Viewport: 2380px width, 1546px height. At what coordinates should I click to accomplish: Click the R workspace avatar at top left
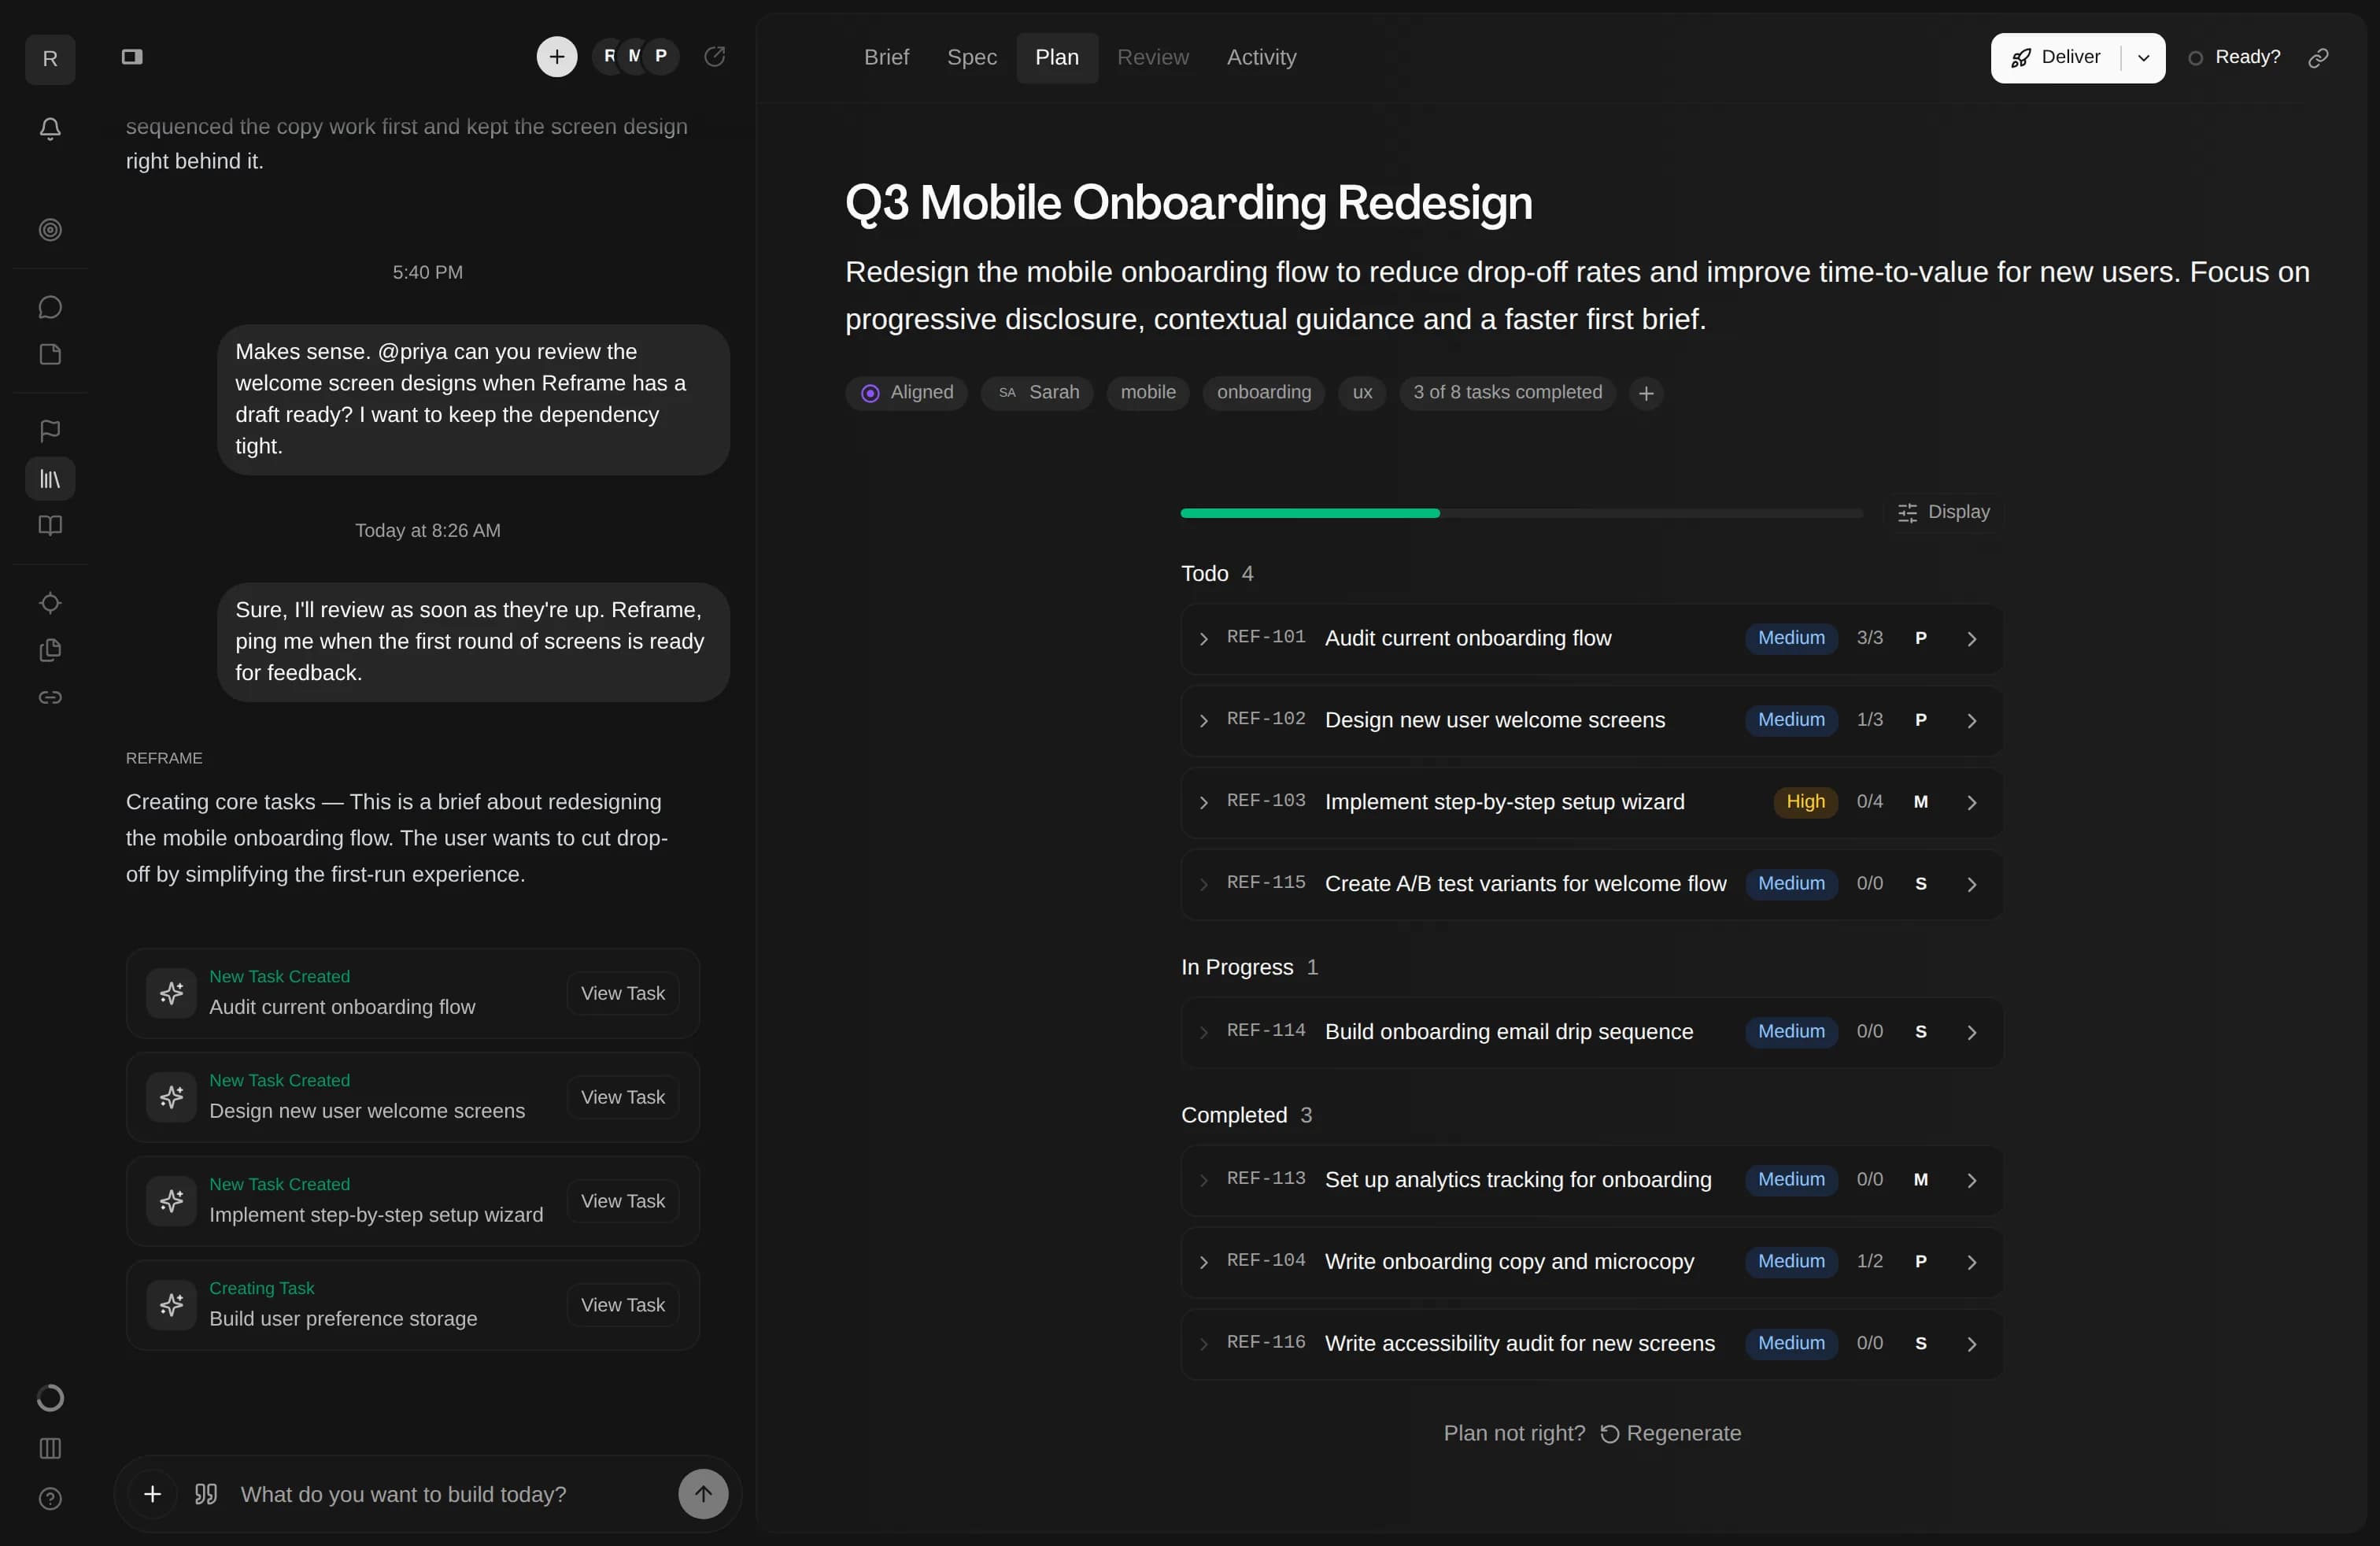click(x=50, y=59)
